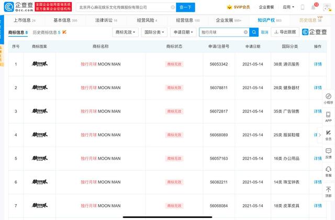The image size is (335, 220).
Task: Clear the company search field
Action: coord(173,7)
